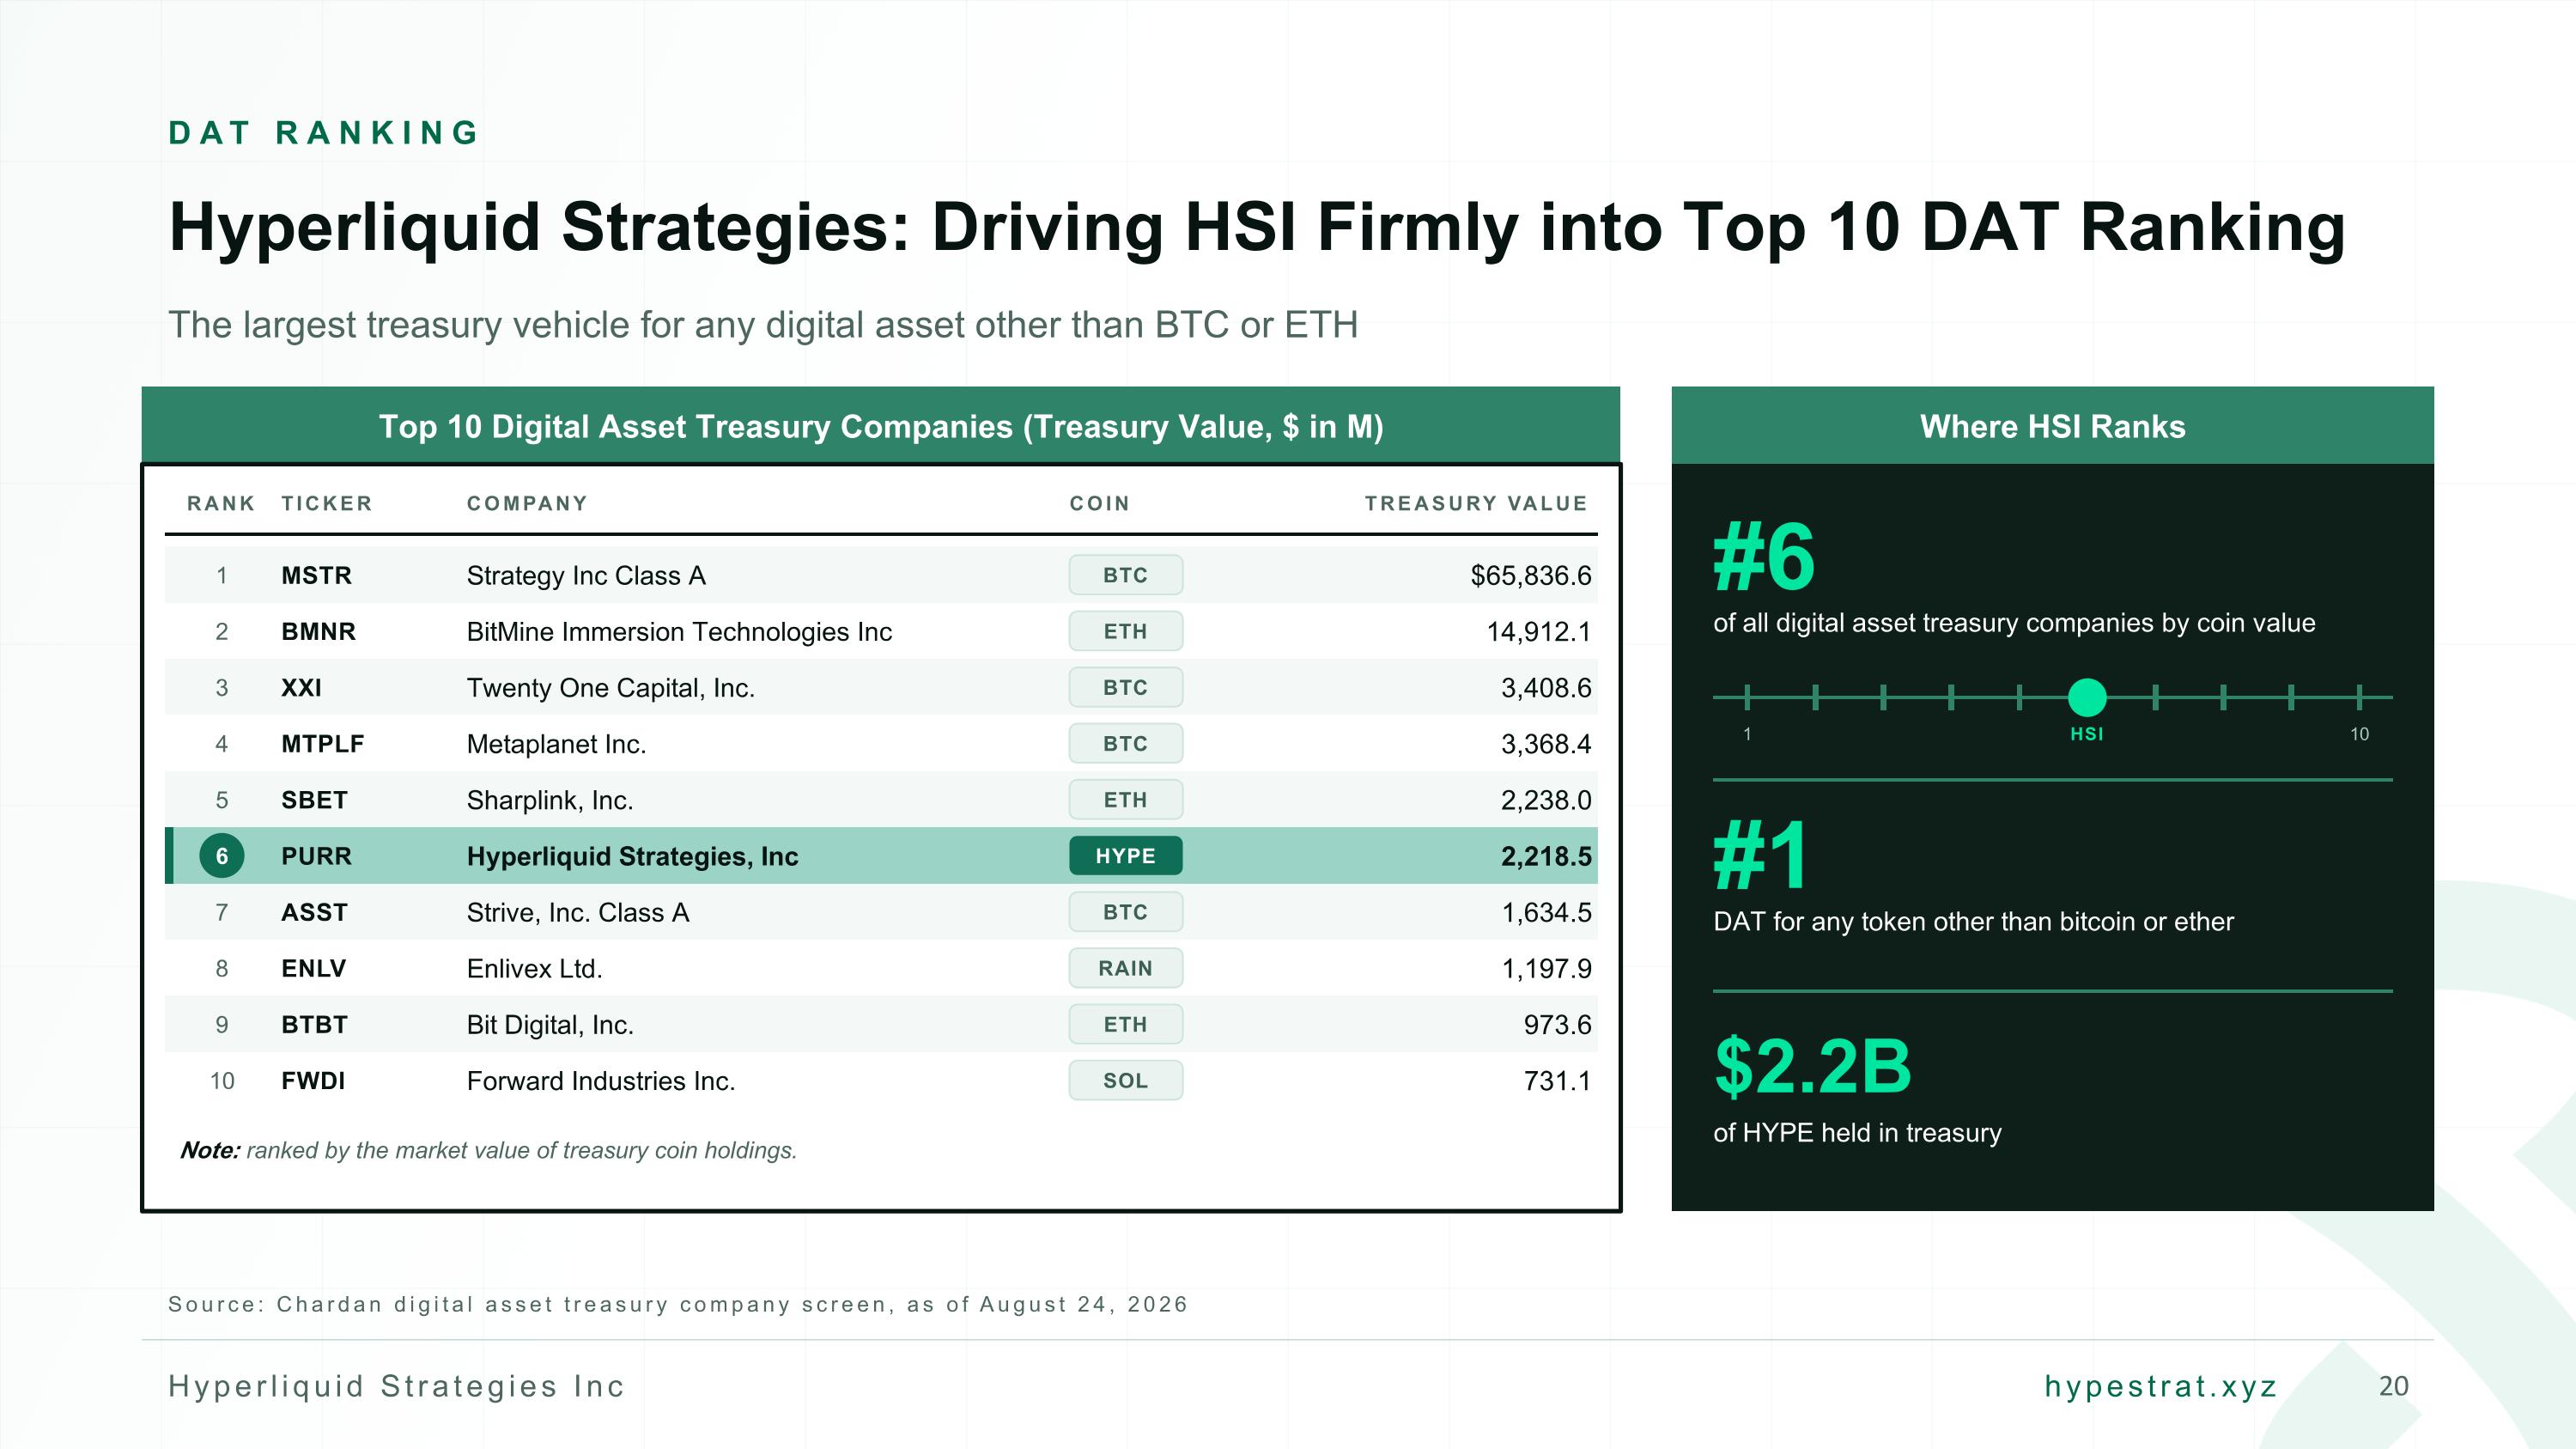Viewport: 2576px width, 1449px height.
Task: Click the RANK column header
Action: pyautogui.click(x=221, y=503)
